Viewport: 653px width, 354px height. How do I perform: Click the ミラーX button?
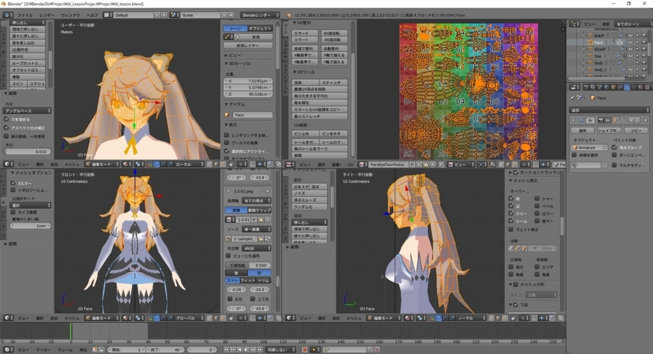click(305, 33)
